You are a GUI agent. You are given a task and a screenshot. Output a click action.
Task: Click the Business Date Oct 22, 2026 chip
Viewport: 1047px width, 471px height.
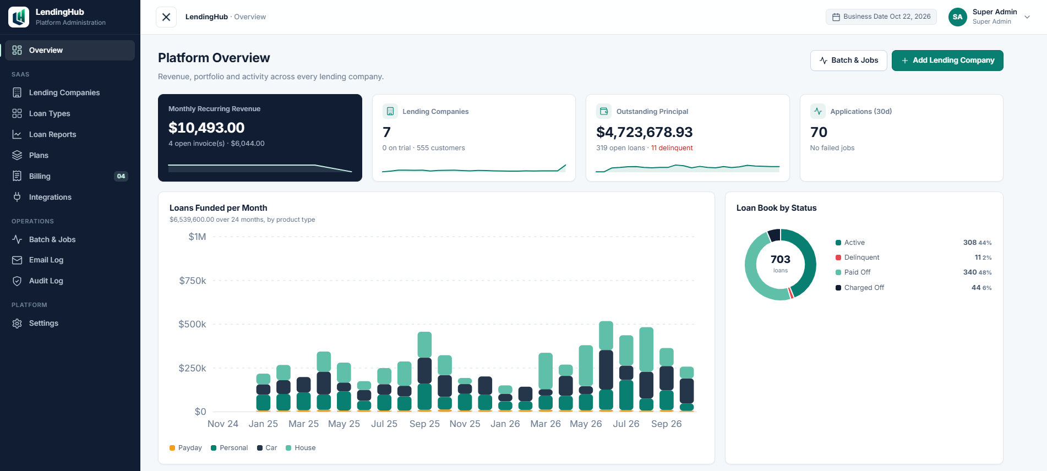tap(881, 17)
